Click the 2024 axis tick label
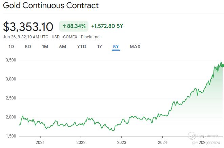224x148 pixels. point(162,143)
